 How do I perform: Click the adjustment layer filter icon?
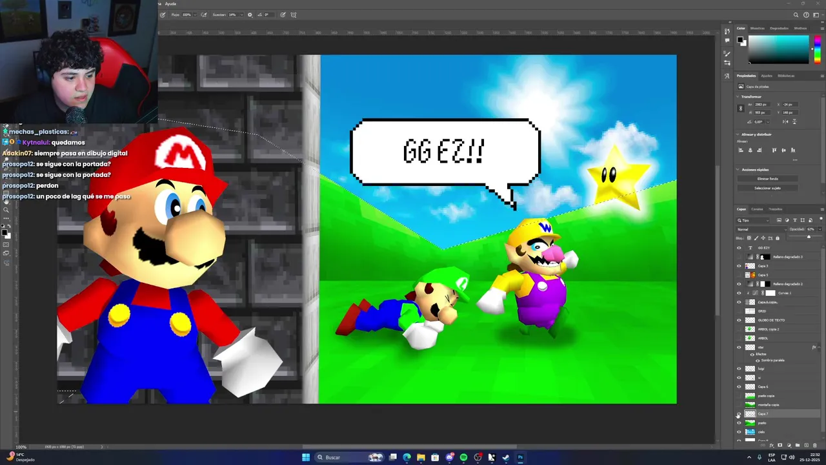tap(787, 220)
